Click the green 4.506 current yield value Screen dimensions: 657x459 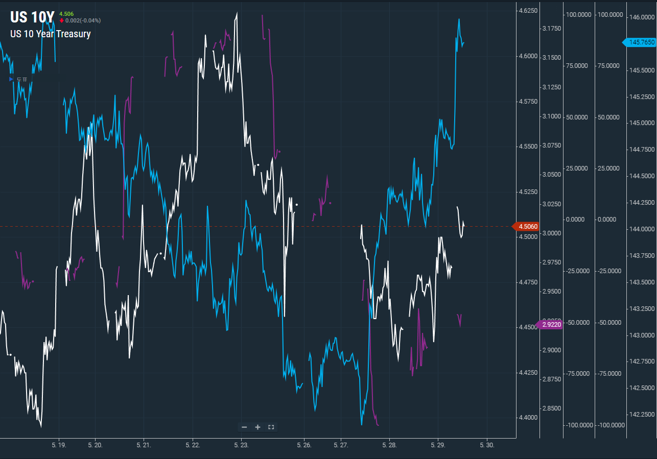(66, 14)
